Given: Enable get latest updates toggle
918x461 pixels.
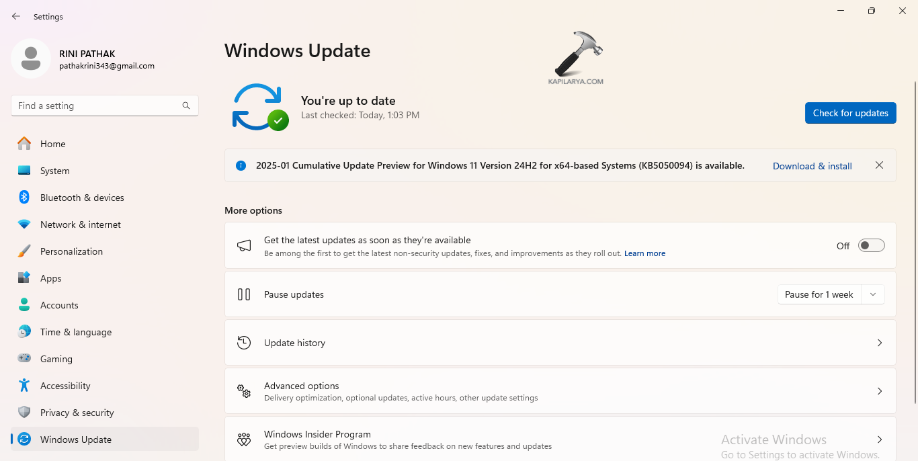Looking at the screenshot, I should click(872, 246).
